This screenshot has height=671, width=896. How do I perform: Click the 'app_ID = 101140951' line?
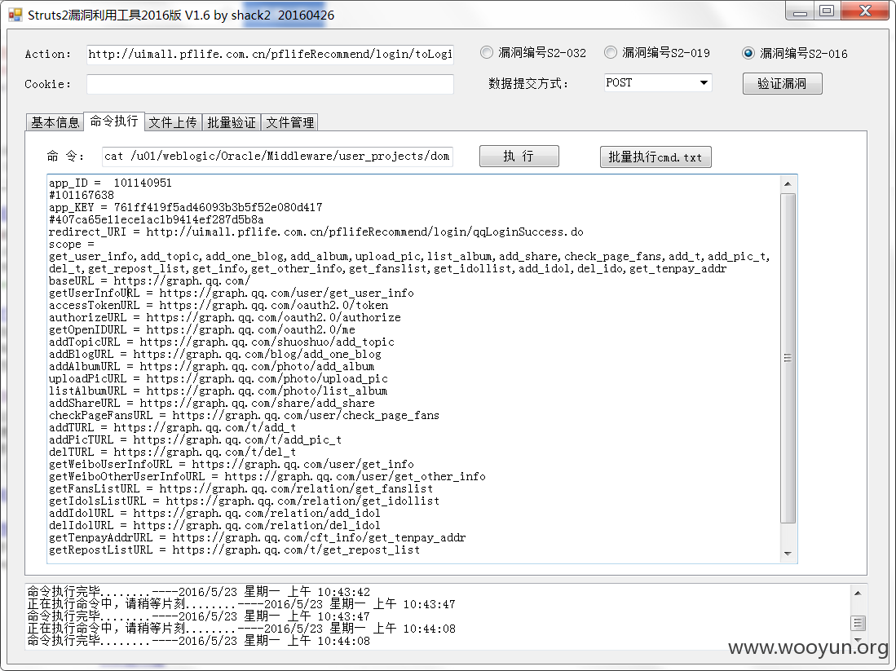click(110, 183)
